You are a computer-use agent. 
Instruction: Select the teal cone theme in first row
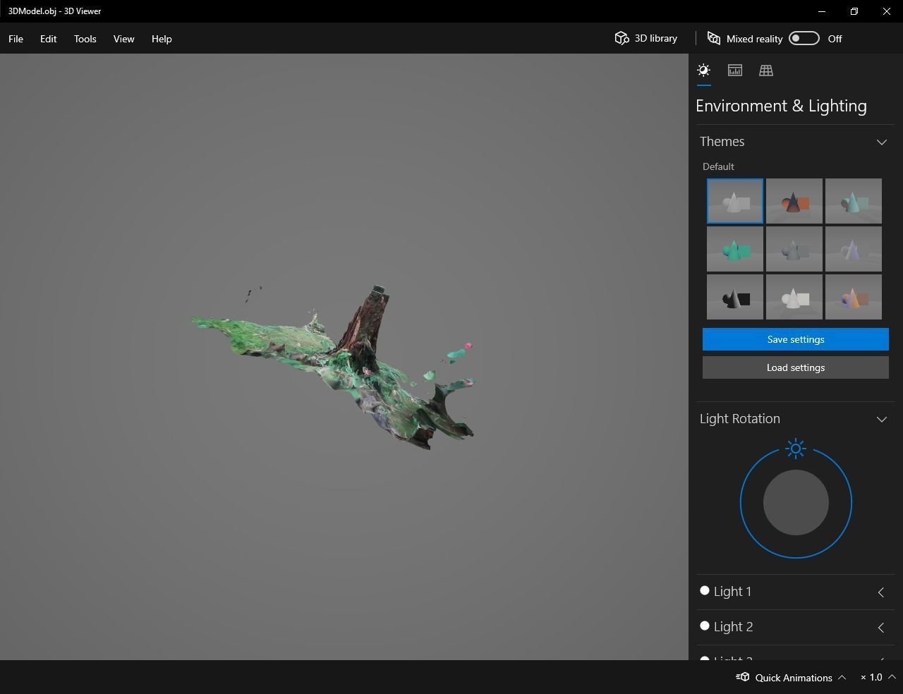854,201
